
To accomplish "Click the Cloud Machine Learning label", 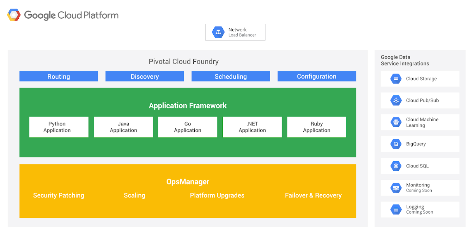I will click(x=422, y=122).
